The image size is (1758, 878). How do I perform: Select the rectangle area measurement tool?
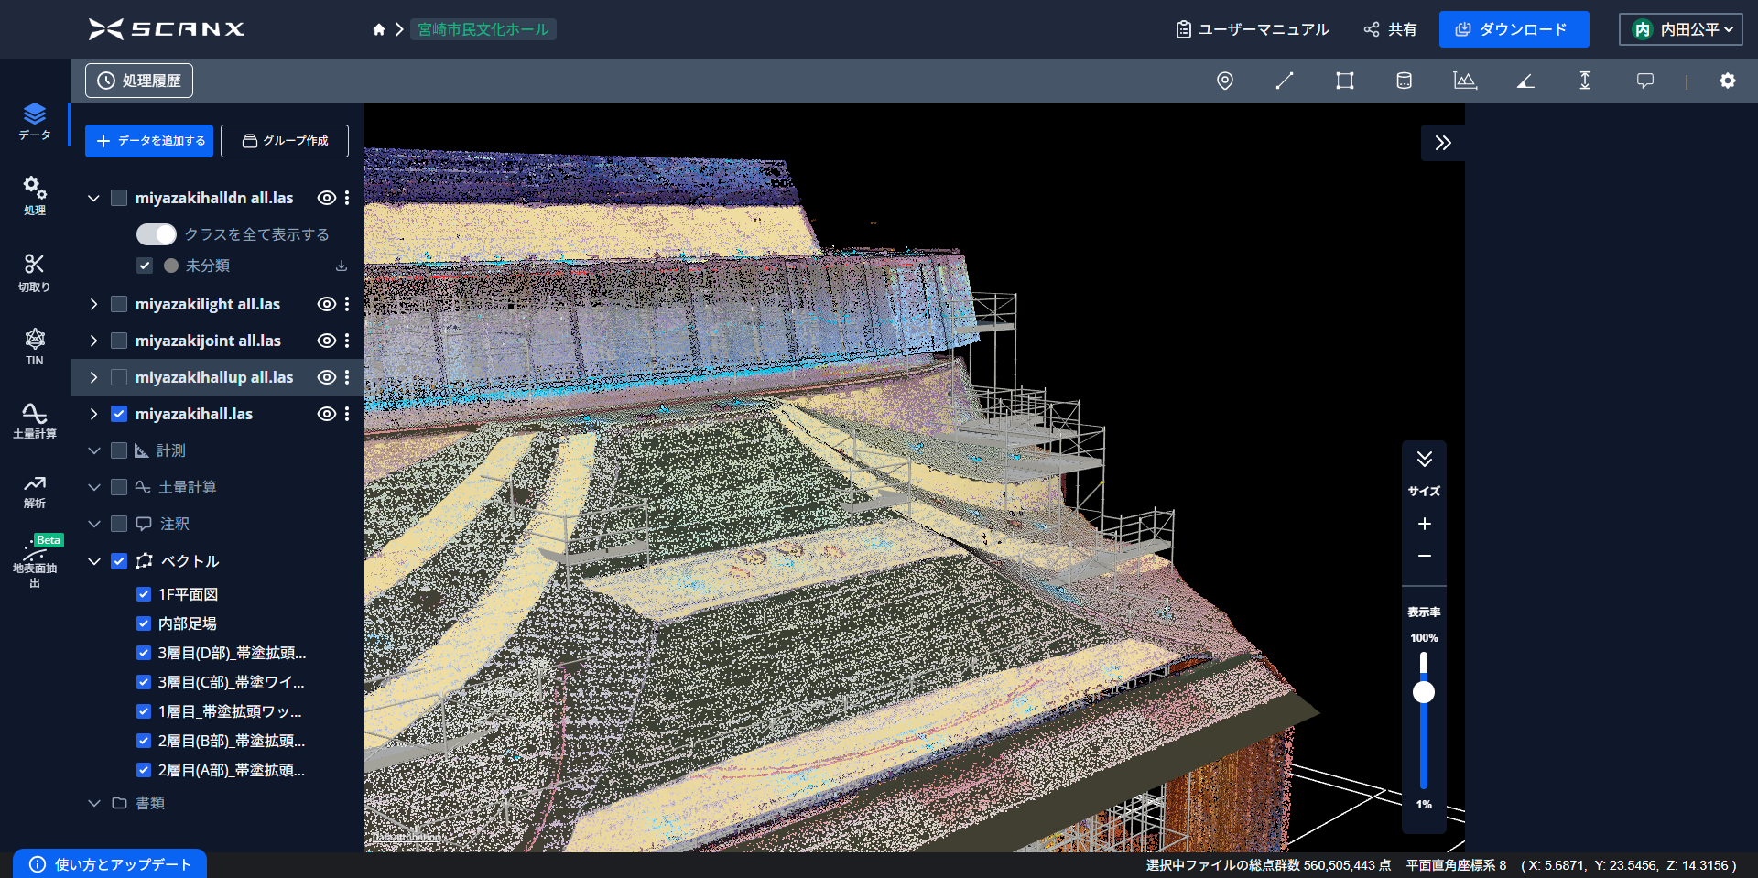[1344, 81]
